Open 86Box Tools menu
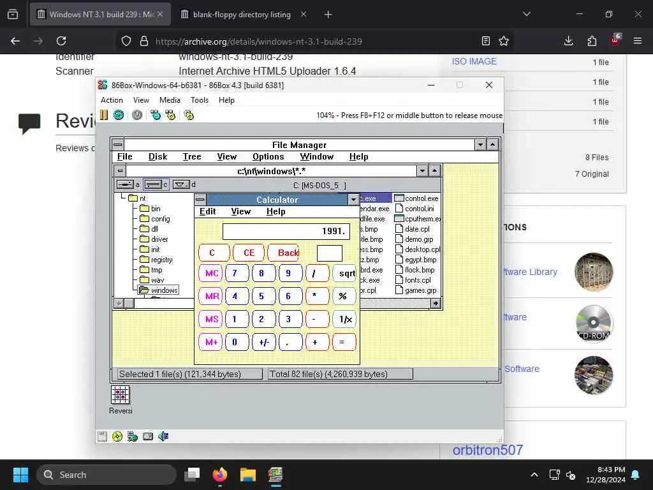The height and width of the screenshot is (490, 653). click(x=200, y=100)
